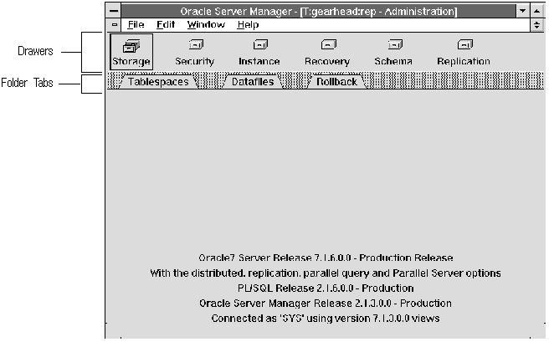
Task: Open the Help menu
Action: click(248, 25)
